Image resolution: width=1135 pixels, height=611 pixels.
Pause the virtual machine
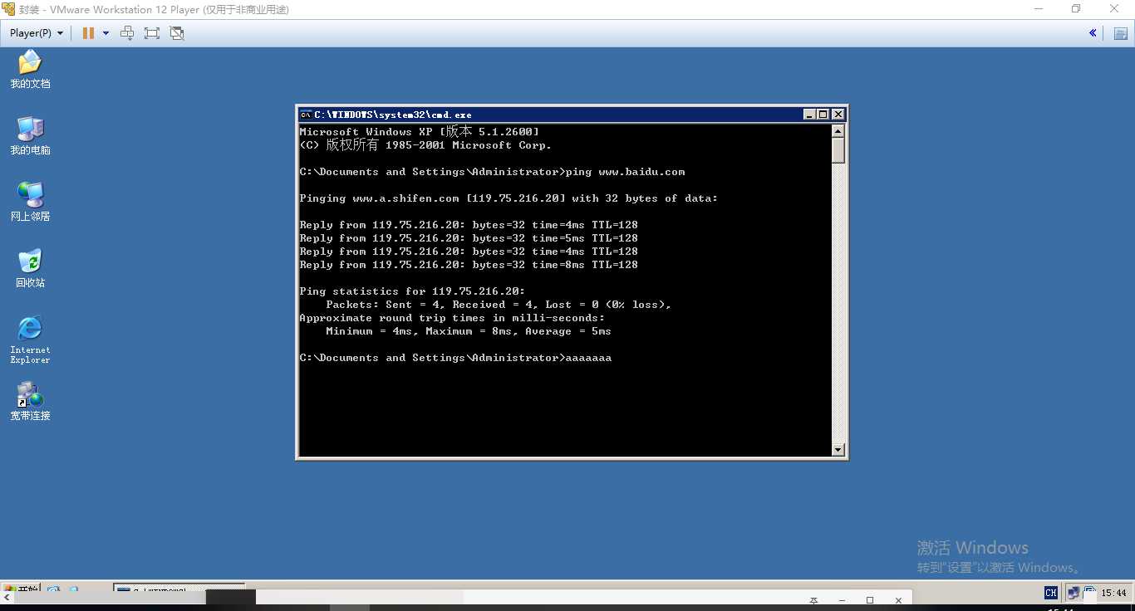(88, 33)
